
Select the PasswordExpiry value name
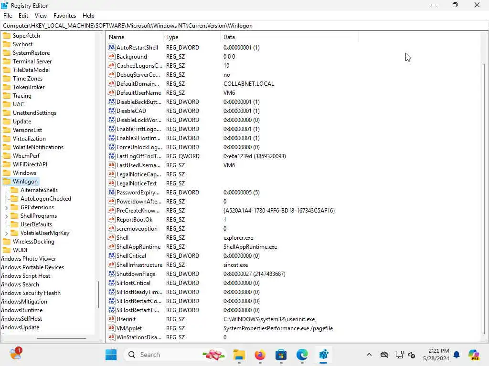click(138, 193)
